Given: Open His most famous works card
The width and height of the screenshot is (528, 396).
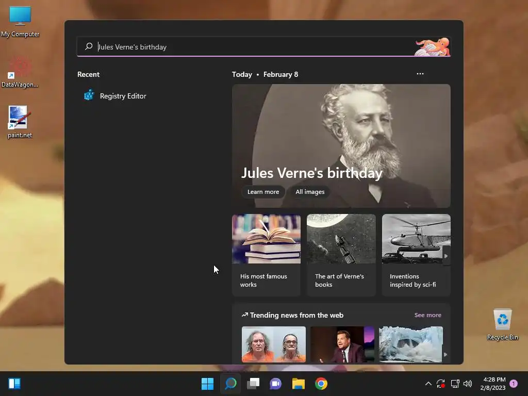Looking at the screenshot, I should (266, 255).
